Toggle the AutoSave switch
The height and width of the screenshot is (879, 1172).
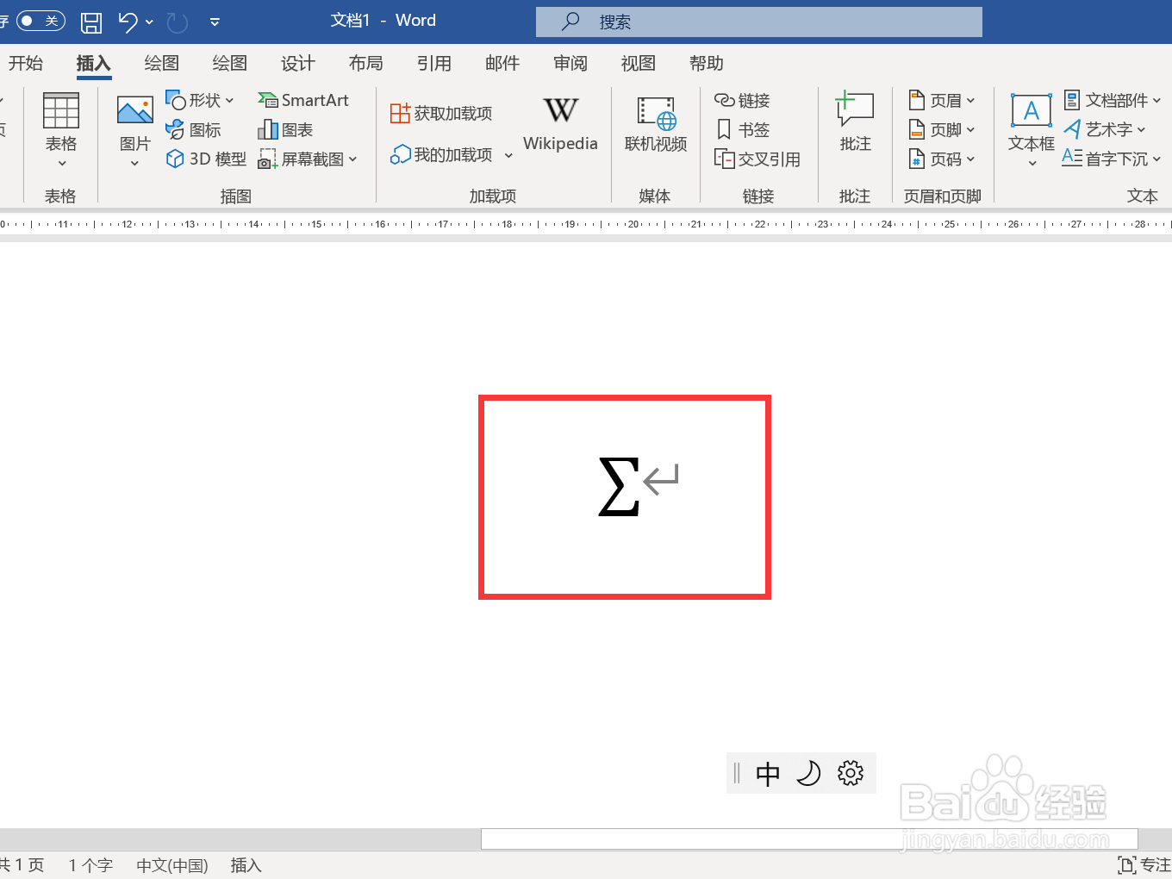point(40,21)
